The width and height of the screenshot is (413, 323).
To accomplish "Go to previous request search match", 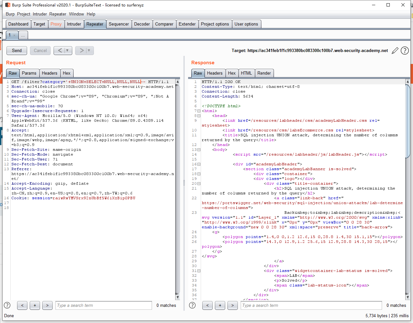I will point(22,305).
